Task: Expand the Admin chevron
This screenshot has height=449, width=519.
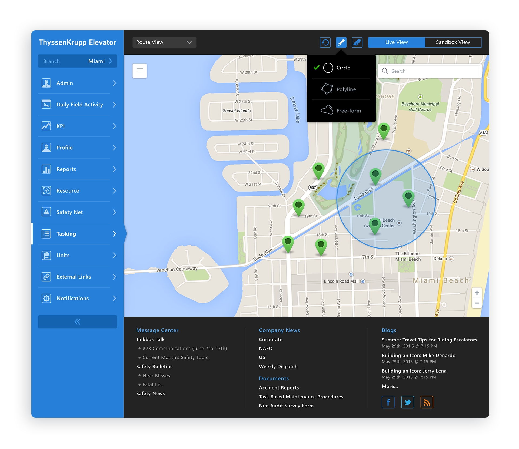Action: [x=114, y=83]
